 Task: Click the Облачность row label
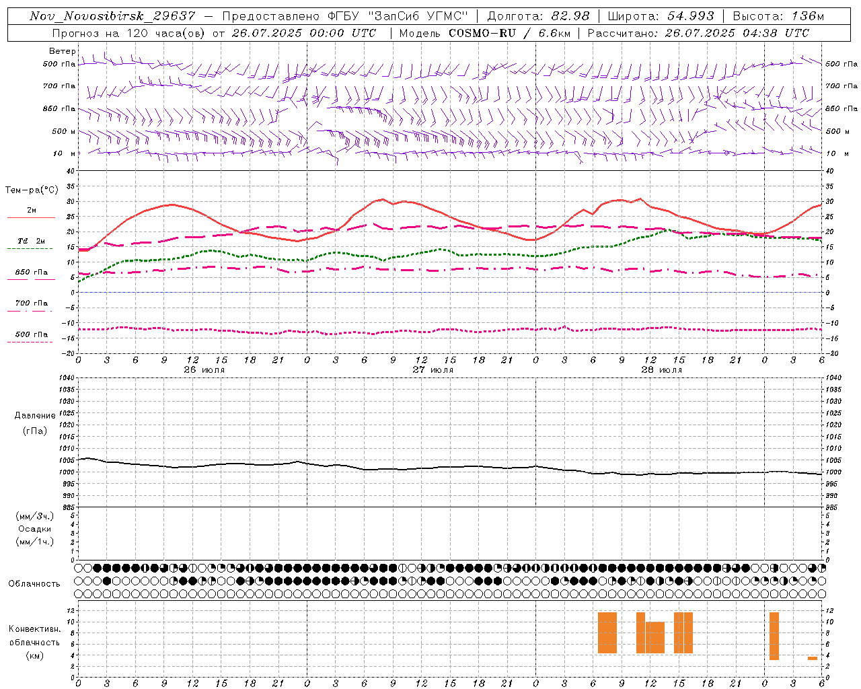point(34,583)
